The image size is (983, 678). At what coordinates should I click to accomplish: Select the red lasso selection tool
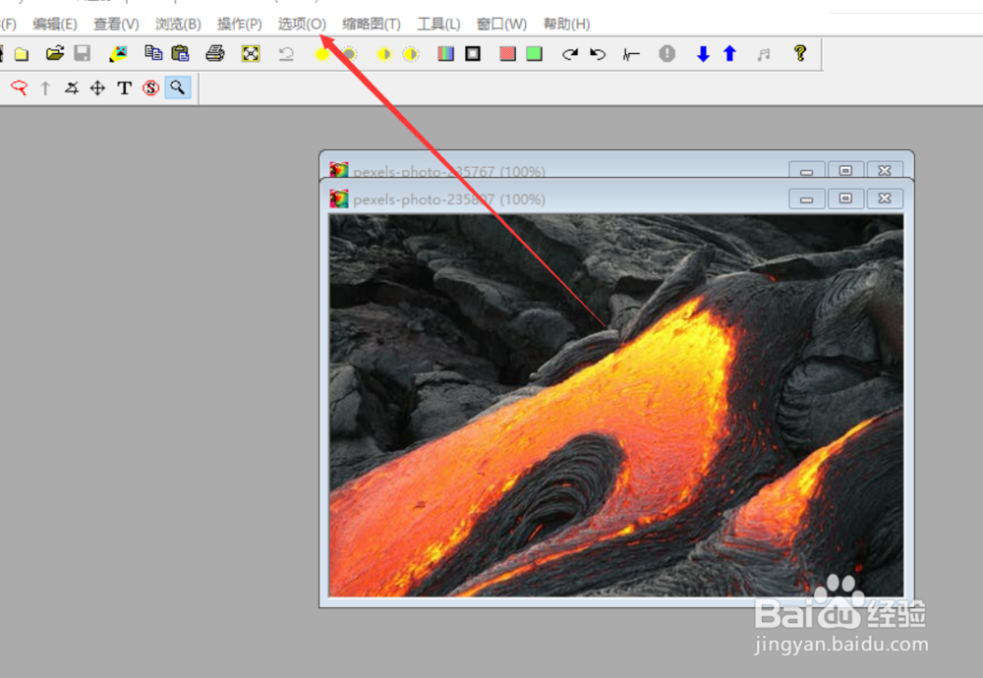pyautogui.click(x=19, y=87)
